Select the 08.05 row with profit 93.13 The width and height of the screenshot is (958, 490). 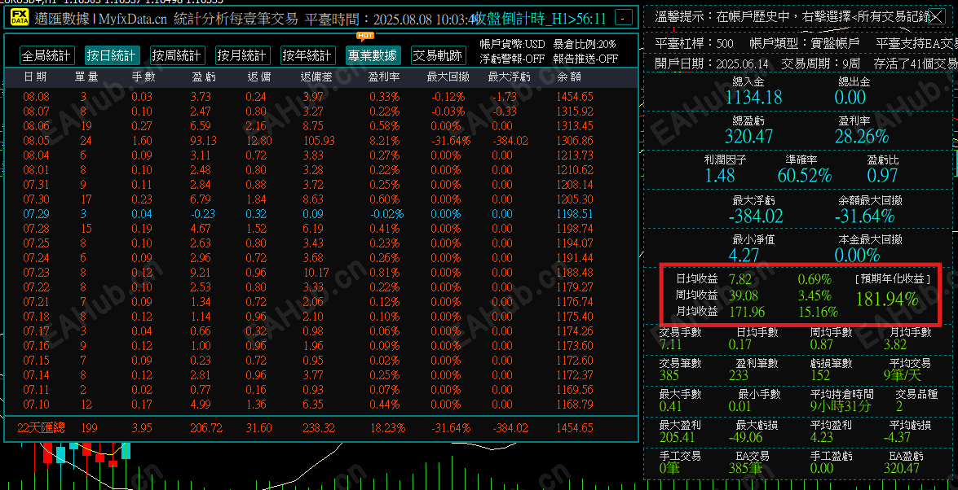320,140
